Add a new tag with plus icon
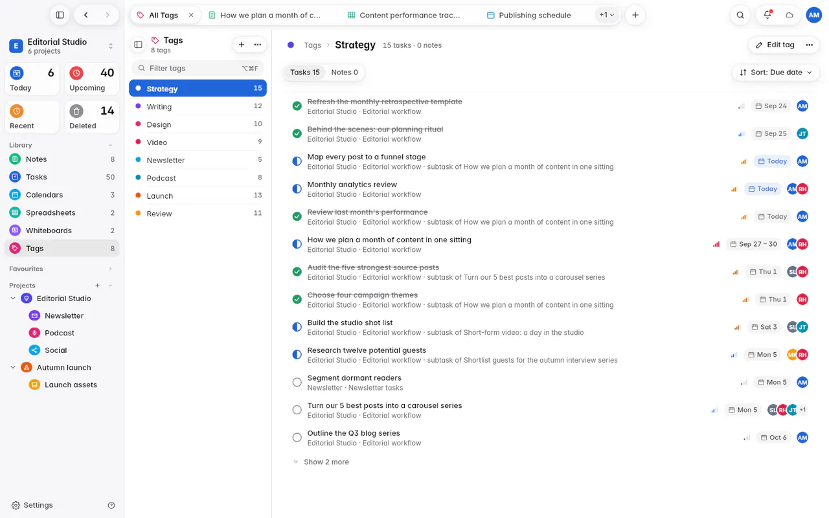This screenshot has width=829, height=518. 242,45
